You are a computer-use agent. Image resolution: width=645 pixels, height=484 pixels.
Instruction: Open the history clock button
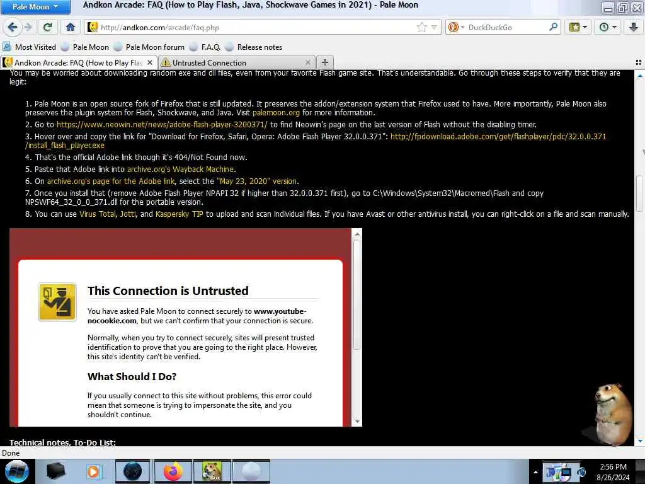pyautogui.click(x=608, y=28)
